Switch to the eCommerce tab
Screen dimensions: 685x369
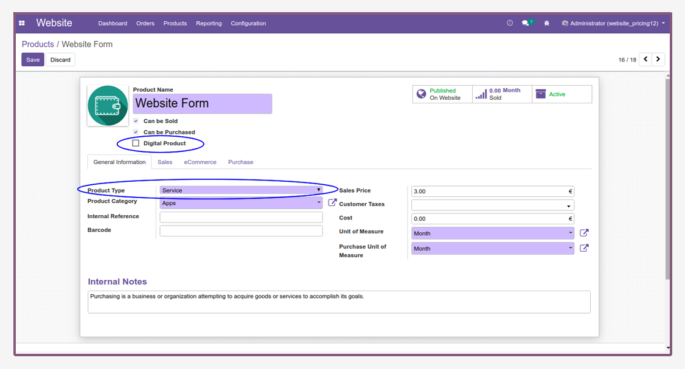tap(200, 162)
